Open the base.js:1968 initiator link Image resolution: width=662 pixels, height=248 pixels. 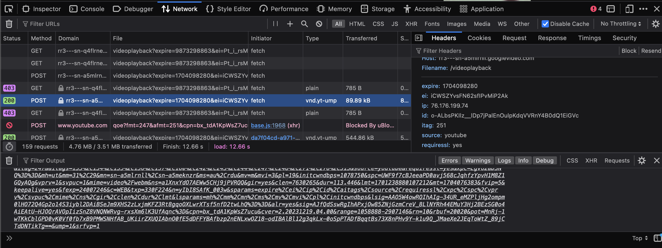[x=268, y=125]
